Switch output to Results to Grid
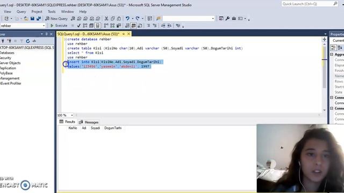Image resolution: width=344 pixels, height=193 pixels. [x=133, y=26]
